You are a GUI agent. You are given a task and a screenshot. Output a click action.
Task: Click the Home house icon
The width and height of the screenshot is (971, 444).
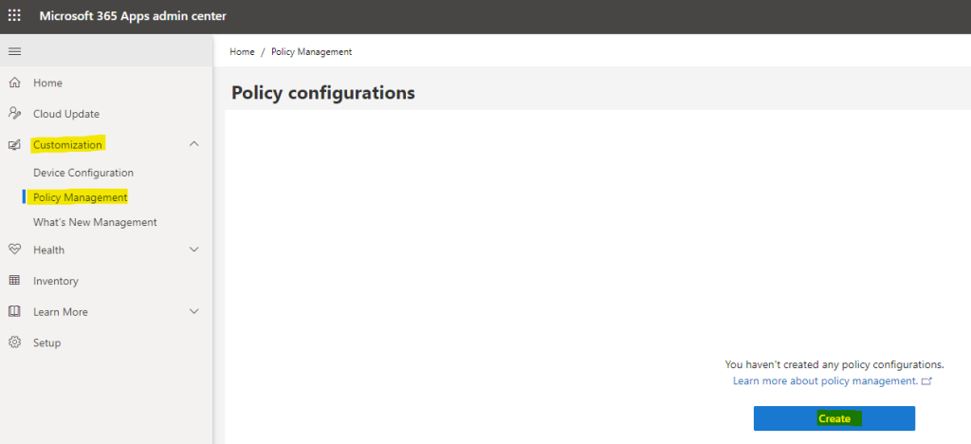14,83
